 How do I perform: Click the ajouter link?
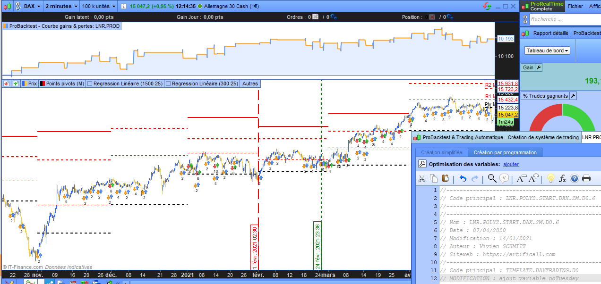pos(511,164)
